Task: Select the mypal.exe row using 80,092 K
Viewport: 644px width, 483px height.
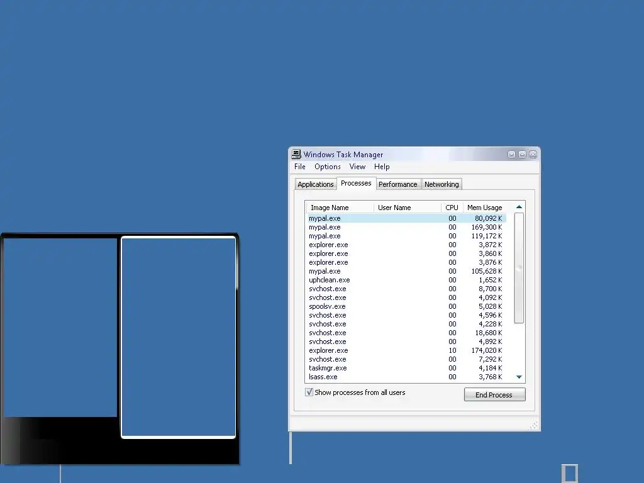Action: (407, 218)
